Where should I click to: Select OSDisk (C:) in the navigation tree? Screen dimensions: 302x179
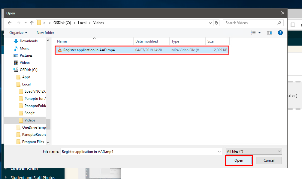click(29, 70)
